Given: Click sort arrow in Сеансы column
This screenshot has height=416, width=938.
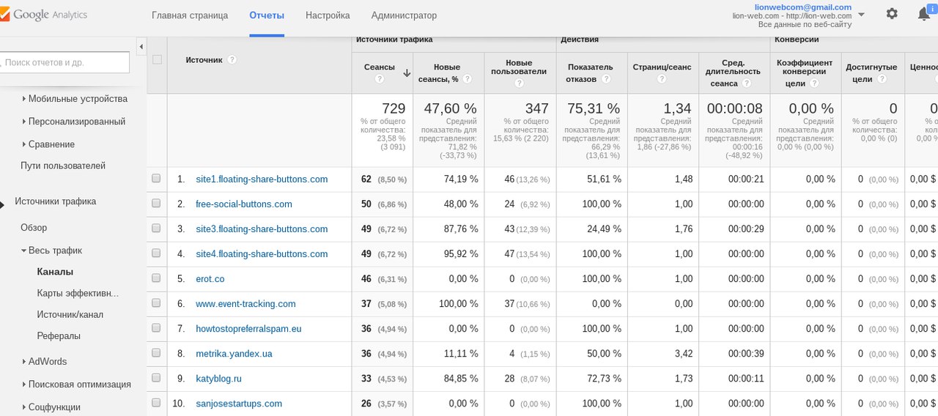Looking at the screenshot, I should (407, 73).
